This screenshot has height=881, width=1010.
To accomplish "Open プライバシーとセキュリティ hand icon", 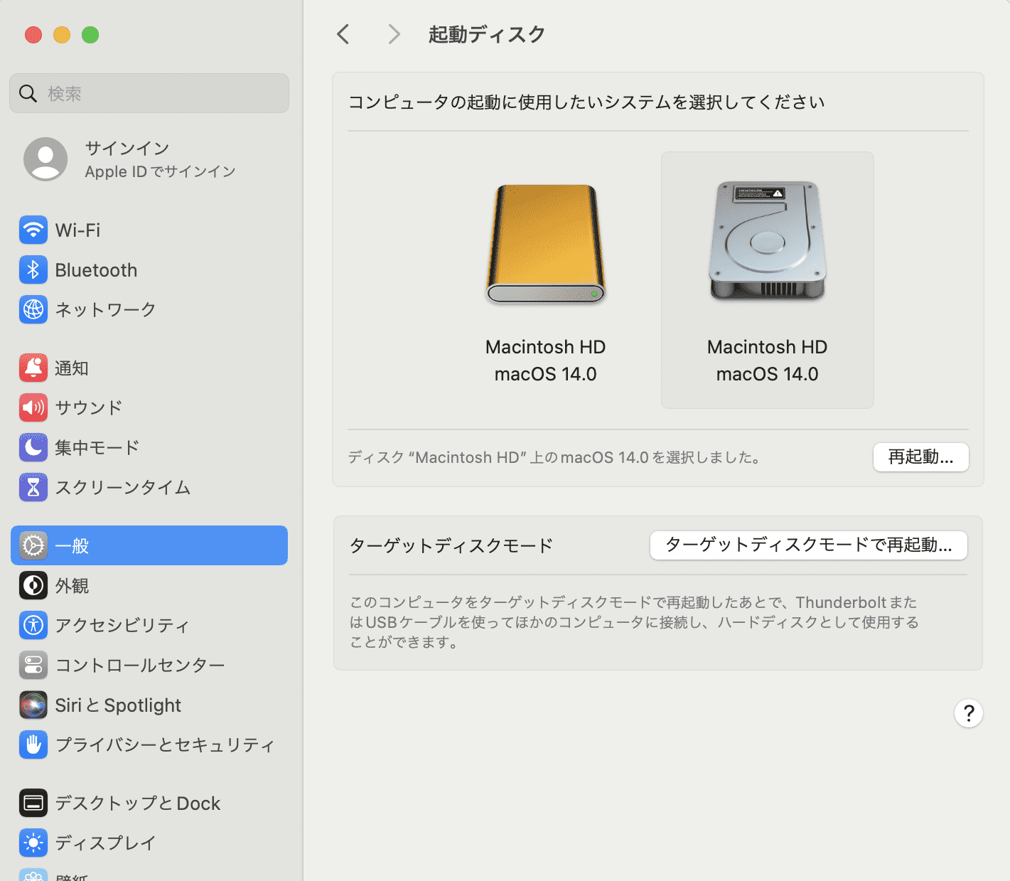I will click(x=33, y=745).
